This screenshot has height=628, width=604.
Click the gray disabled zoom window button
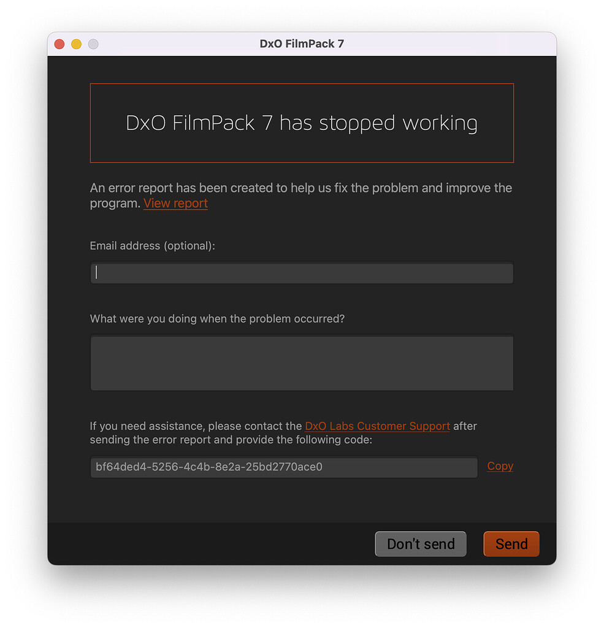pos(93,44)
